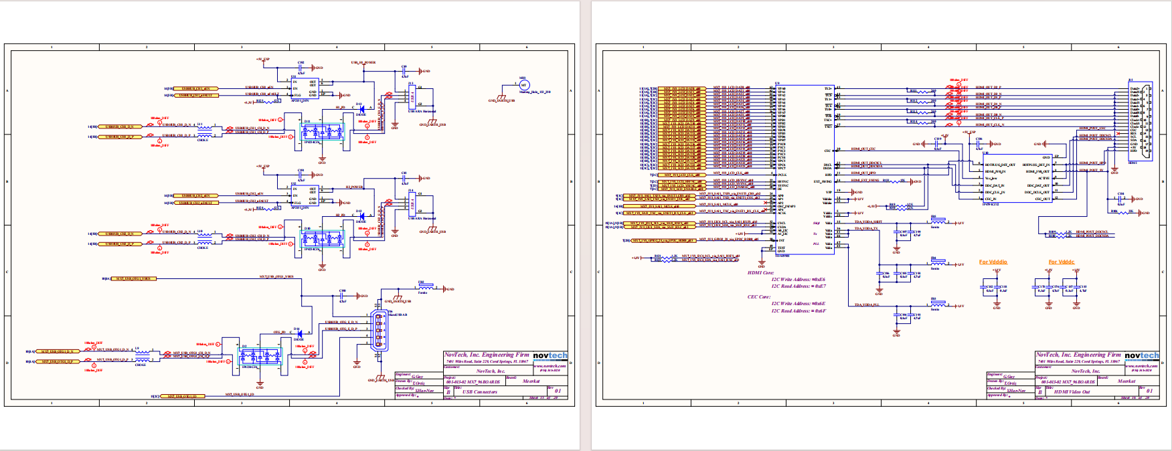Select the Micro USB AB connector symbol
The height and width of the screenshot is (451, 1172).
(380, 331)
